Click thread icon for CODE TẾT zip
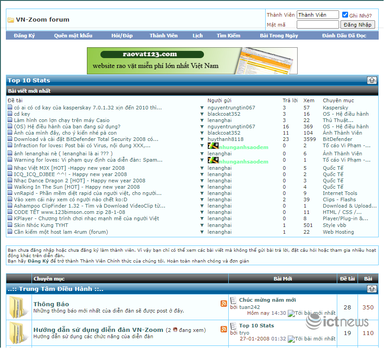The image size is (385, 349). click(10, 212)
